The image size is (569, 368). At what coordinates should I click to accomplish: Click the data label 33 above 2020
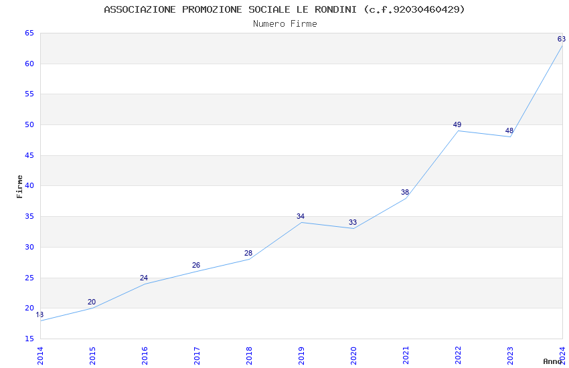(353, 222)
